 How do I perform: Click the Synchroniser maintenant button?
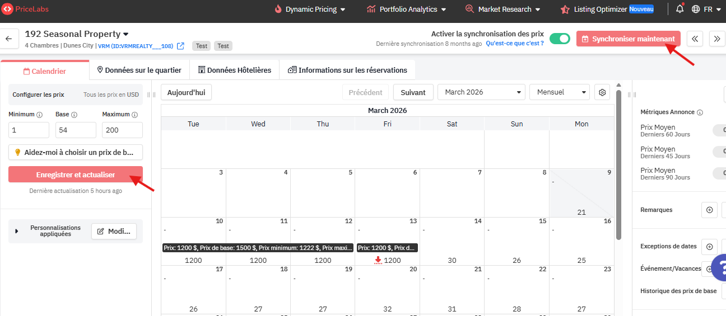tap(629, 39)
